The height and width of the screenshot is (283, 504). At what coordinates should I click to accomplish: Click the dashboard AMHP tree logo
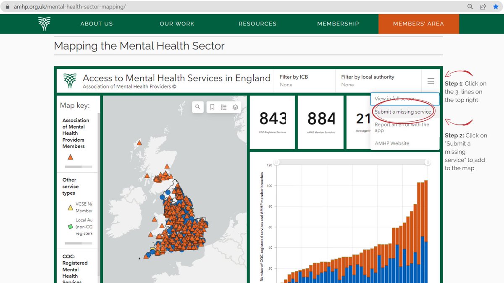[70, 80]
